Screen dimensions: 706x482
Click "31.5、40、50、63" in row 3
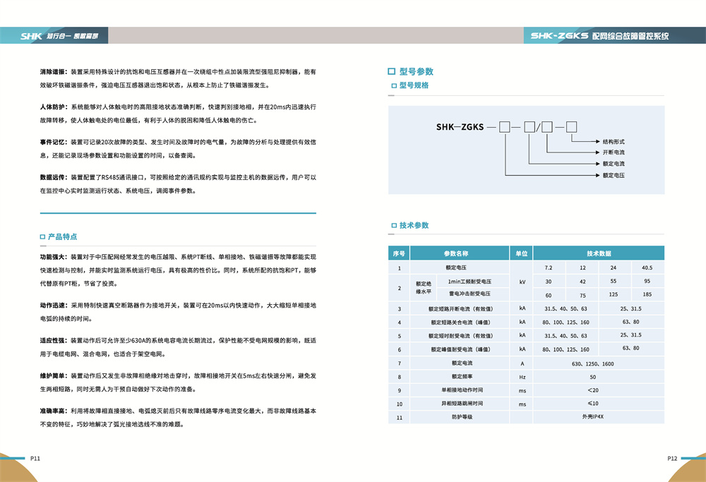pyautogui.click(x=566, y=309)
